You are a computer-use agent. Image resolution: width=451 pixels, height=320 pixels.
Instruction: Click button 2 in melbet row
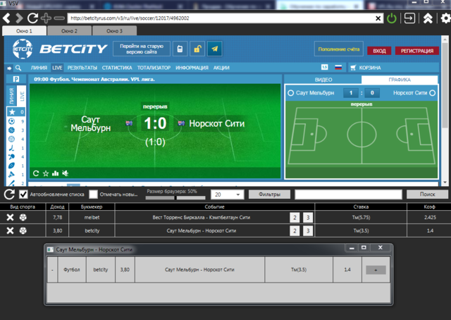(x=295, y=218)
